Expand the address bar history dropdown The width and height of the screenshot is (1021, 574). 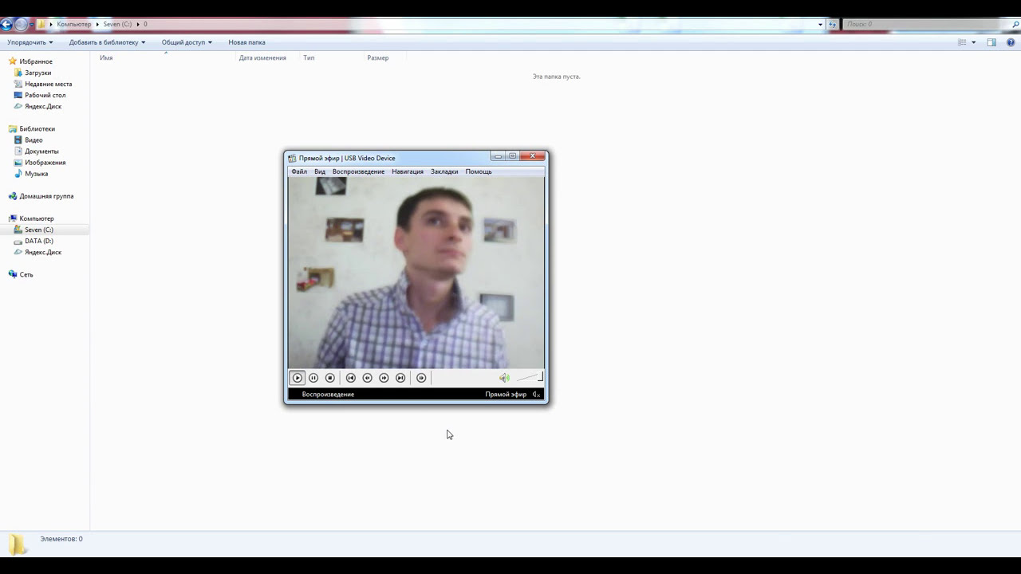pos(820,25)
